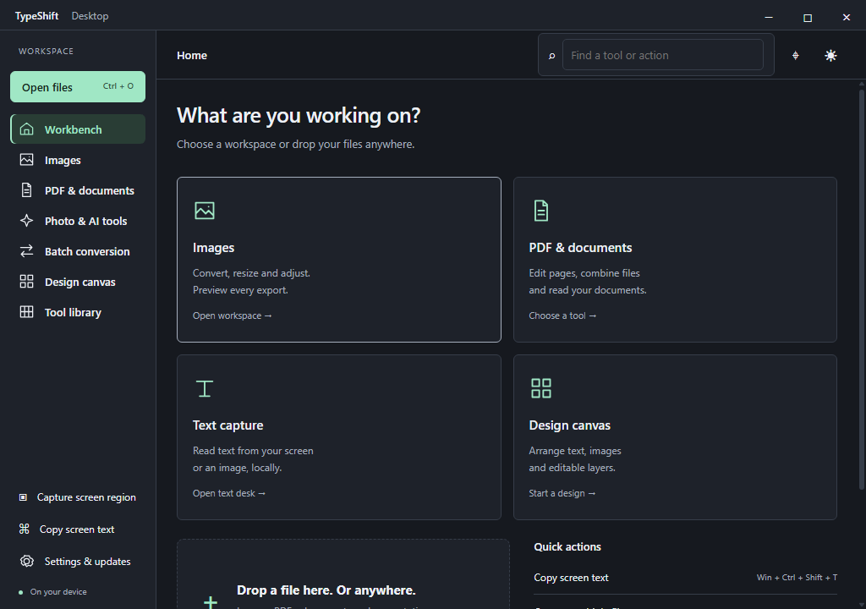Click the Workbench home icon in sidebar
Screen dimensions: 866x609
26,129
